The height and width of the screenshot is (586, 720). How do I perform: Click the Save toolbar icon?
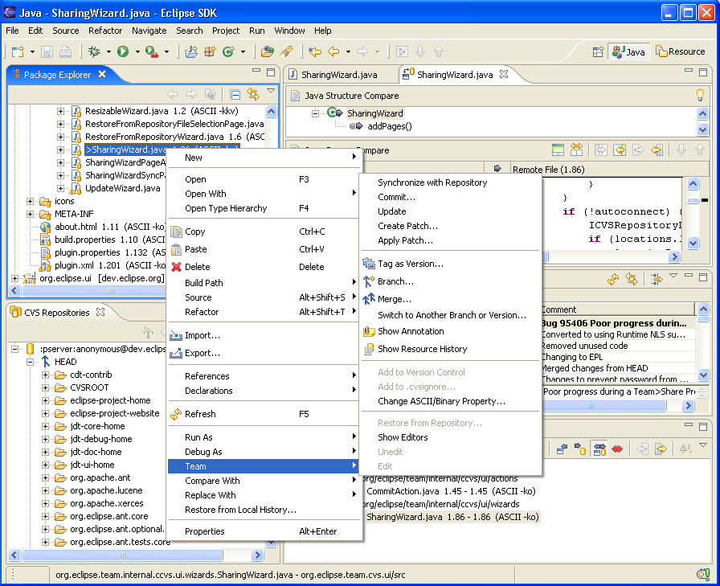(x=47, y=51)
